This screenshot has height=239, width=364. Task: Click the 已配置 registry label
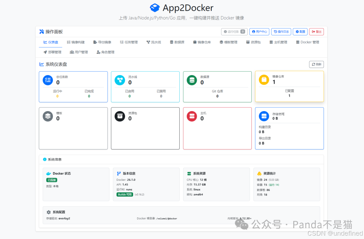pyautogui.click(x=290, y=91)
